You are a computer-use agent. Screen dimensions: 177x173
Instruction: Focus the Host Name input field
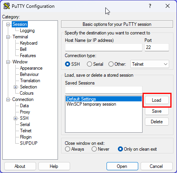pos(104,47)
